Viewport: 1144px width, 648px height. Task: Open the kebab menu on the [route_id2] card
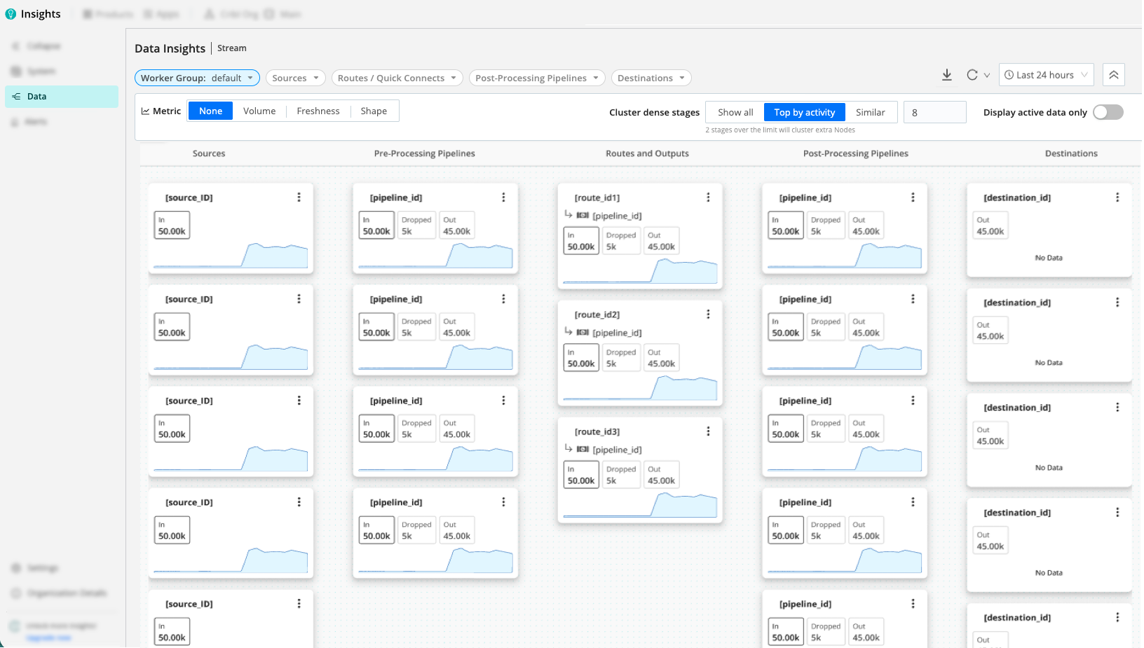click(708, 315)
